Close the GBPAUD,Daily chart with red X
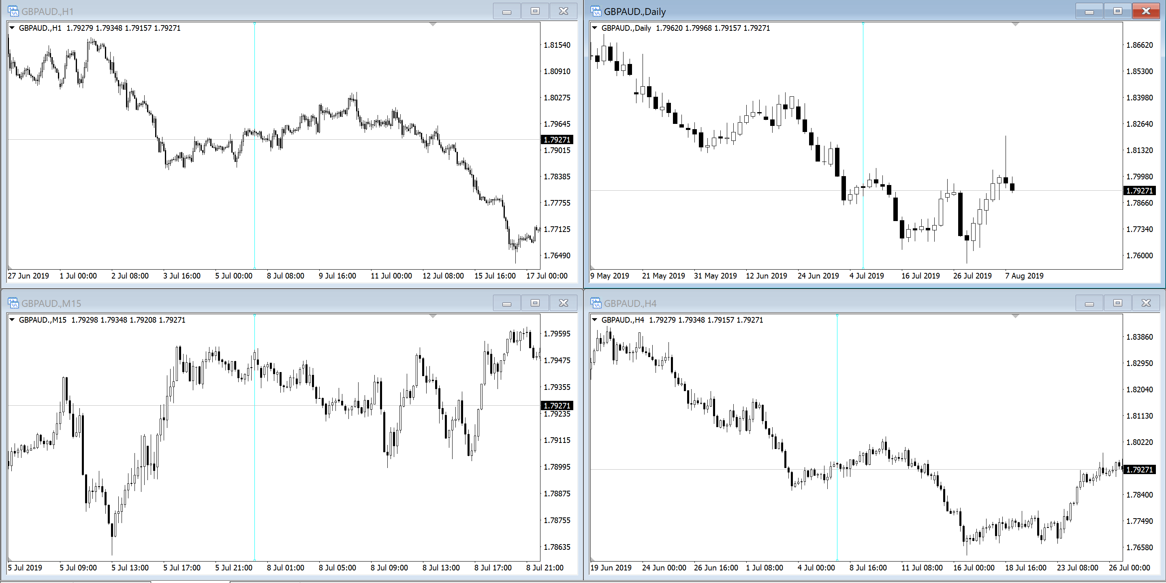This screenshot has height=583, width=1166. (1146, 11)
